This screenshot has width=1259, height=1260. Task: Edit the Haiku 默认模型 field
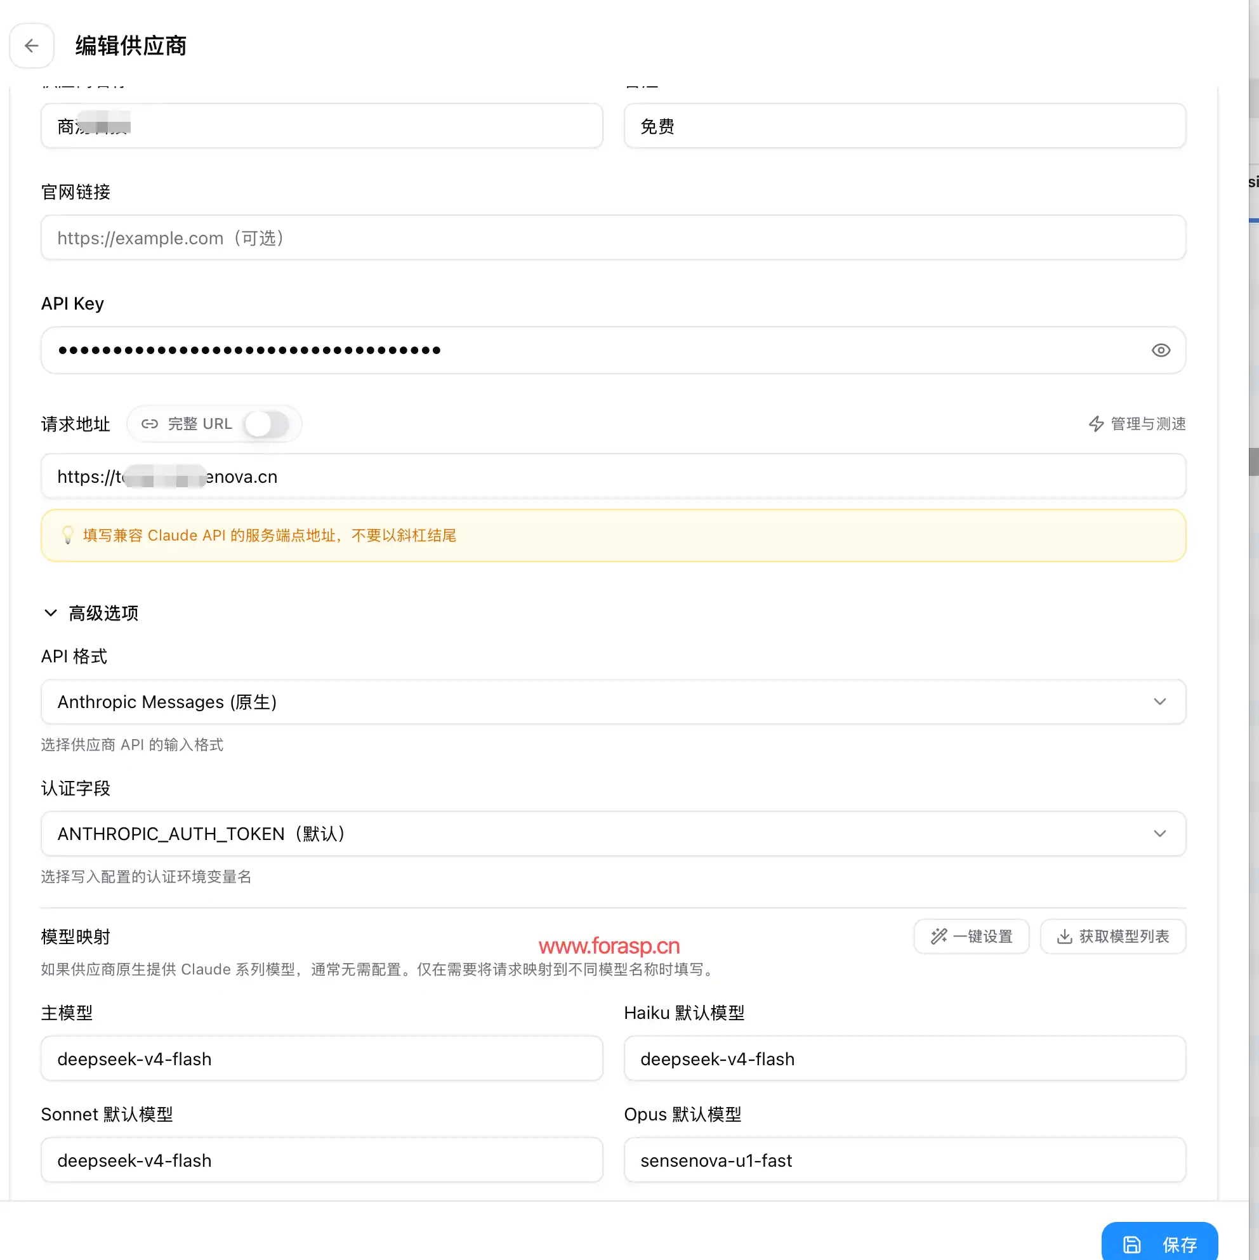(x=905, y=1058)
